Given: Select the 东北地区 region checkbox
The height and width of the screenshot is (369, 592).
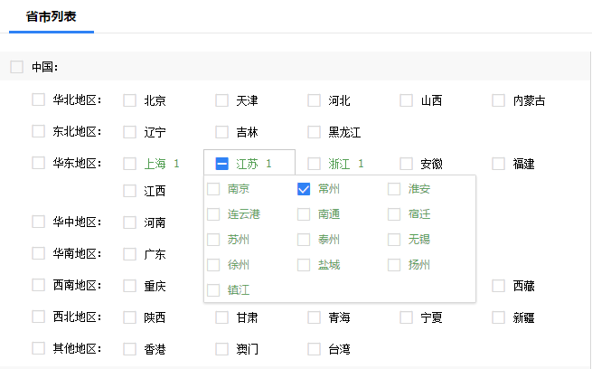Looking at the screenshot, I should click(x=38, y=131).
